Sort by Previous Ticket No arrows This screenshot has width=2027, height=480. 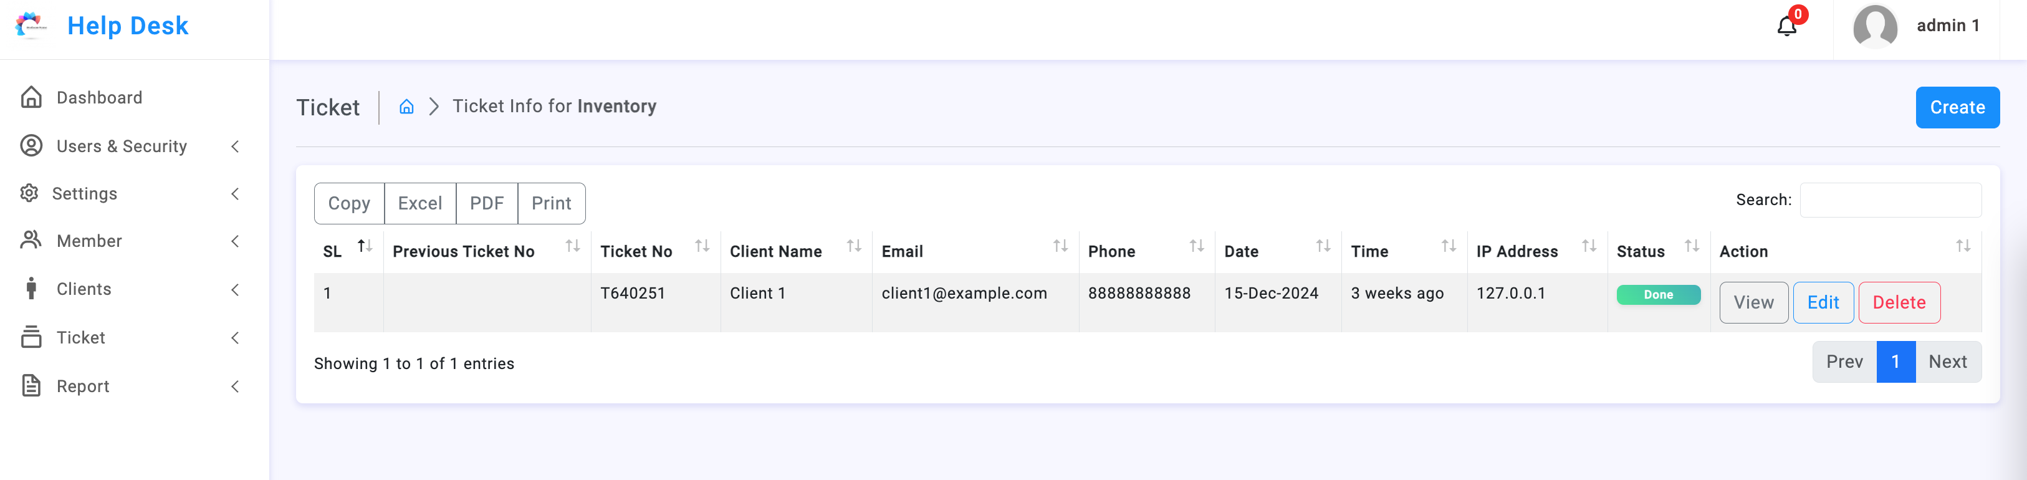(573, 246)
